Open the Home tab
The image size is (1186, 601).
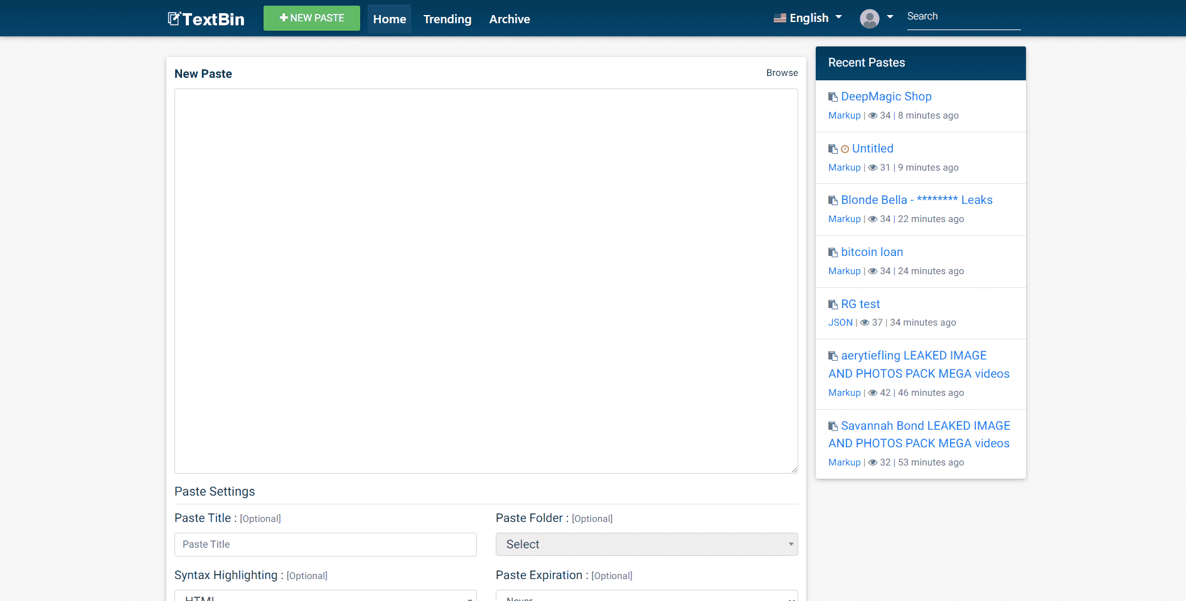coord(389,19)
